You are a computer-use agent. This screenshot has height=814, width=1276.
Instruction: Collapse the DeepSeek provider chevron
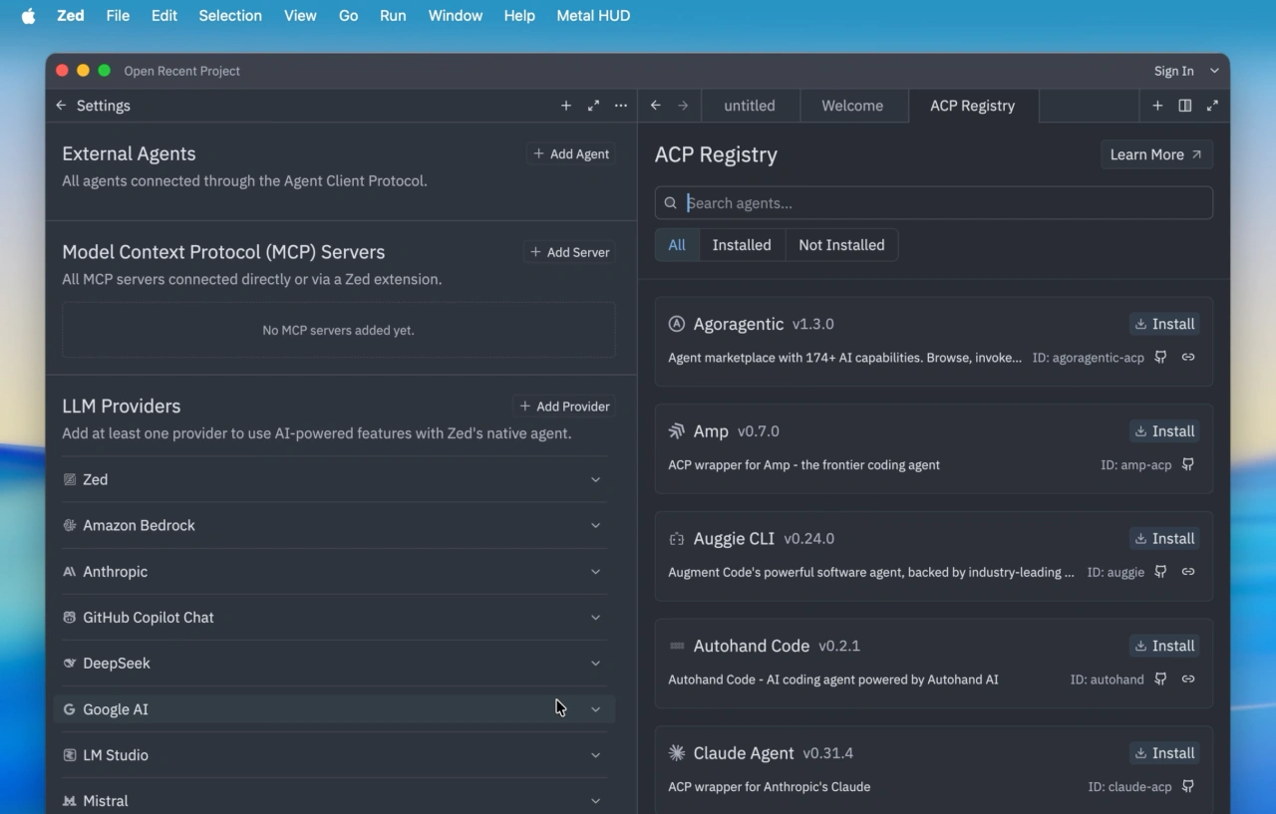(x=595, y=663)
